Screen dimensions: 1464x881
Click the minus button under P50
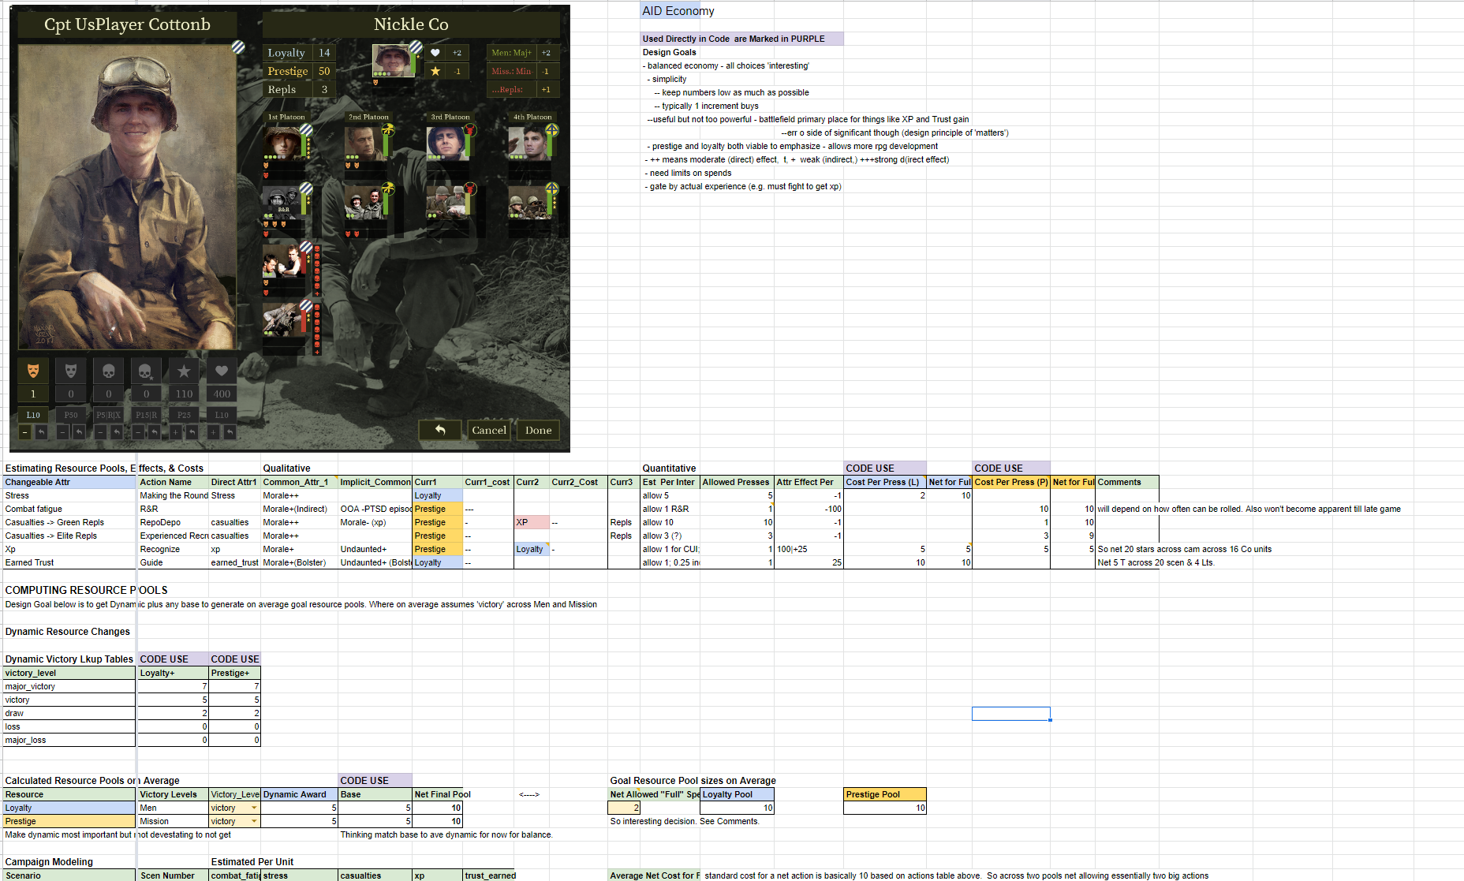point(63,431)
